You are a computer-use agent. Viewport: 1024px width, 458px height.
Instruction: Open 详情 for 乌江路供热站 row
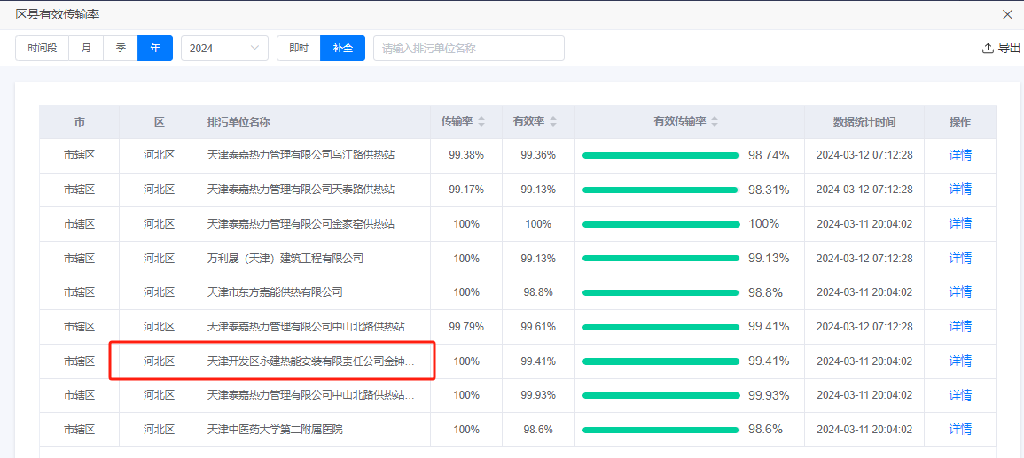[960, 155]
